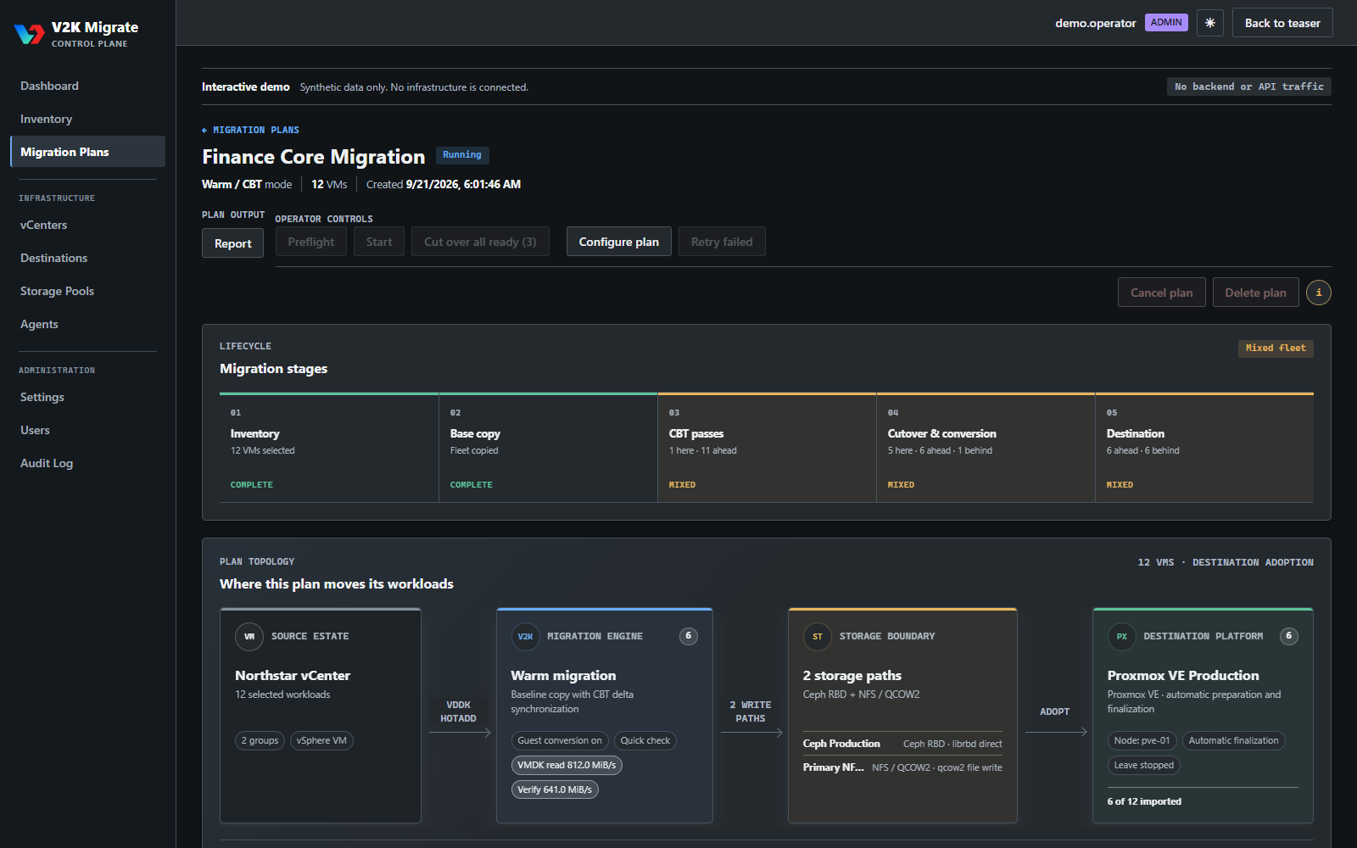Open Settings under Administration
This screenshot has height=848, width=1357.
87,397
